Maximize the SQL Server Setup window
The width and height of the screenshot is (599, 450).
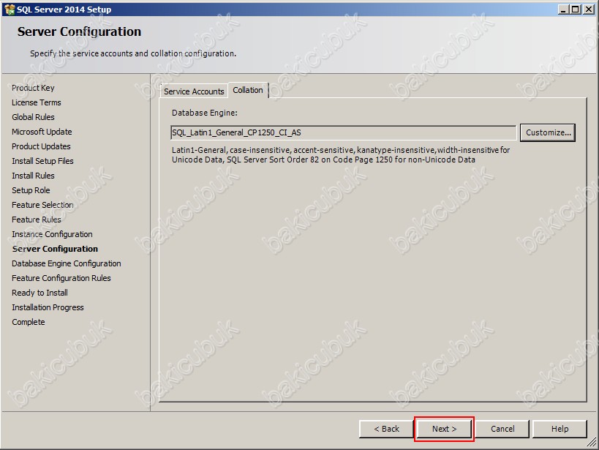click(x=575, y=10)
